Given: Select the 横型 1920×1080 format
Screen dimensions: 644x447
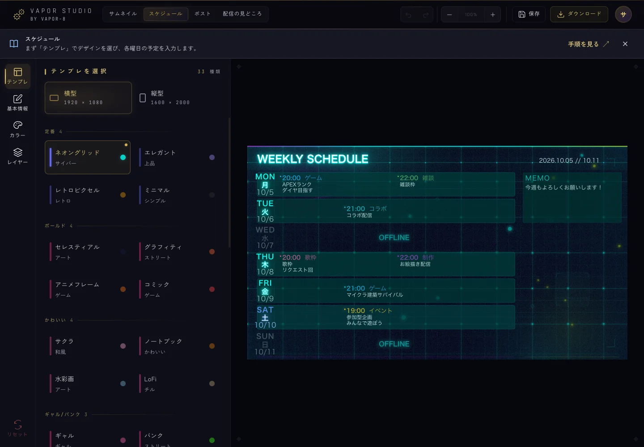Looking at the screenshot, I should tap(88, 98).
